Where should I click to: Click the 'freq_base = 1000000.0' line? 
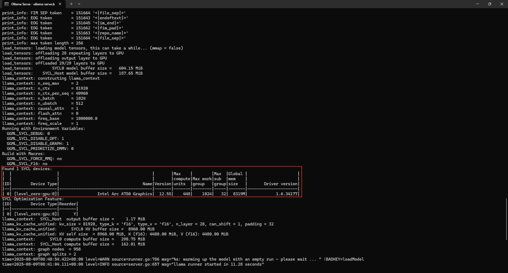pyautogui.click(x=50, y=119)
